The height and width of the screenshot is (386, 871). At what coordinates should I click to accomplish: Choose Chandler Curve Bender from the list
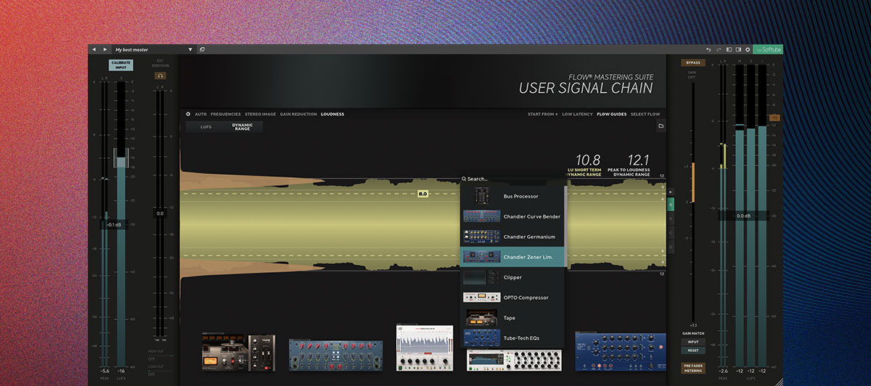pos(512,216)
